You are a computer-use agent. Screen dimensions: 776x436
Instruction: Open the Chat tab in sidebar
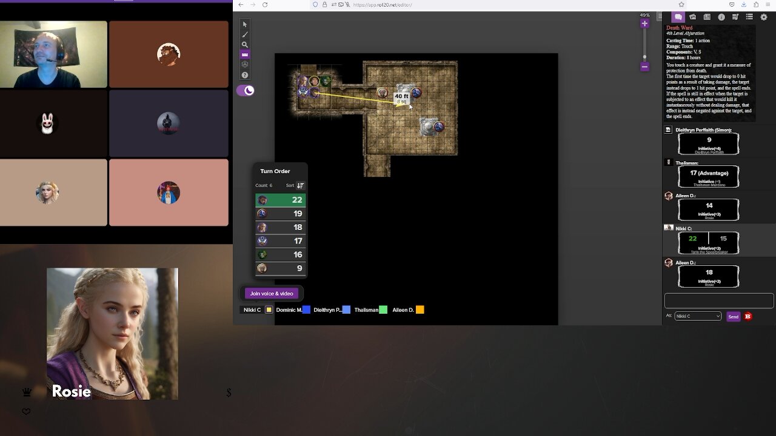(678, 17)
